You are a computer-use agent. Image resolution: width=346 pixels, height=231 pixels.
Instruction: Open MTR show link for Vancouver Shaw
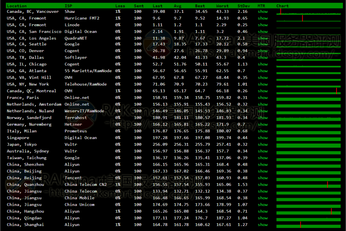263,11
